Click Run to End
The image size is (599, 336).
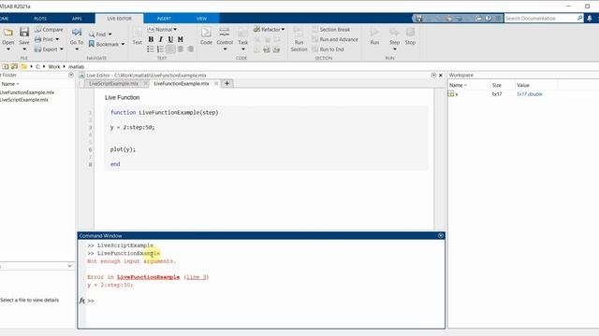pyautogui.click(x=329, y=49)
